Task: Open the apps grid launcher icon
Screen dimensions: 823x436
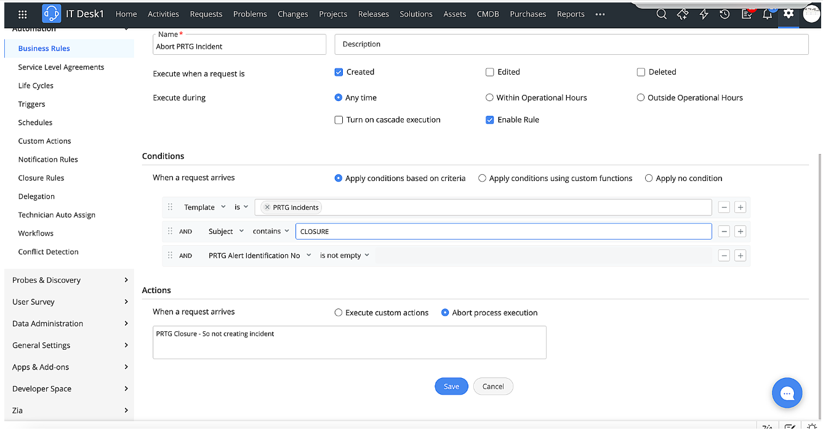Action: [x=23, y=14]
